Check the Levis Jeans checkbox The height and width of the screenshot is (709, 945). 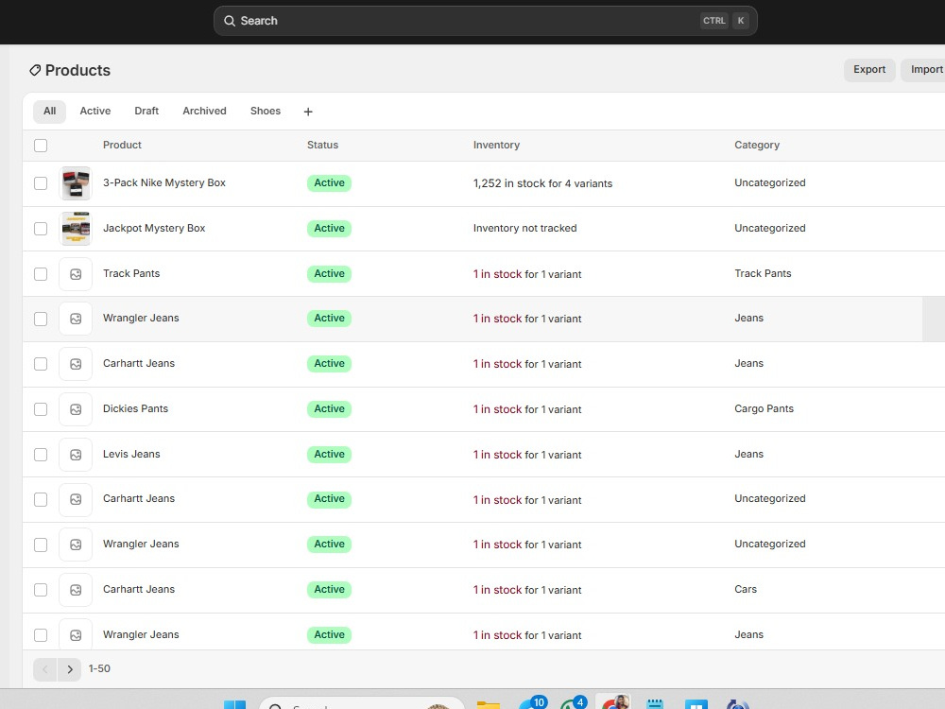(41, 455)
